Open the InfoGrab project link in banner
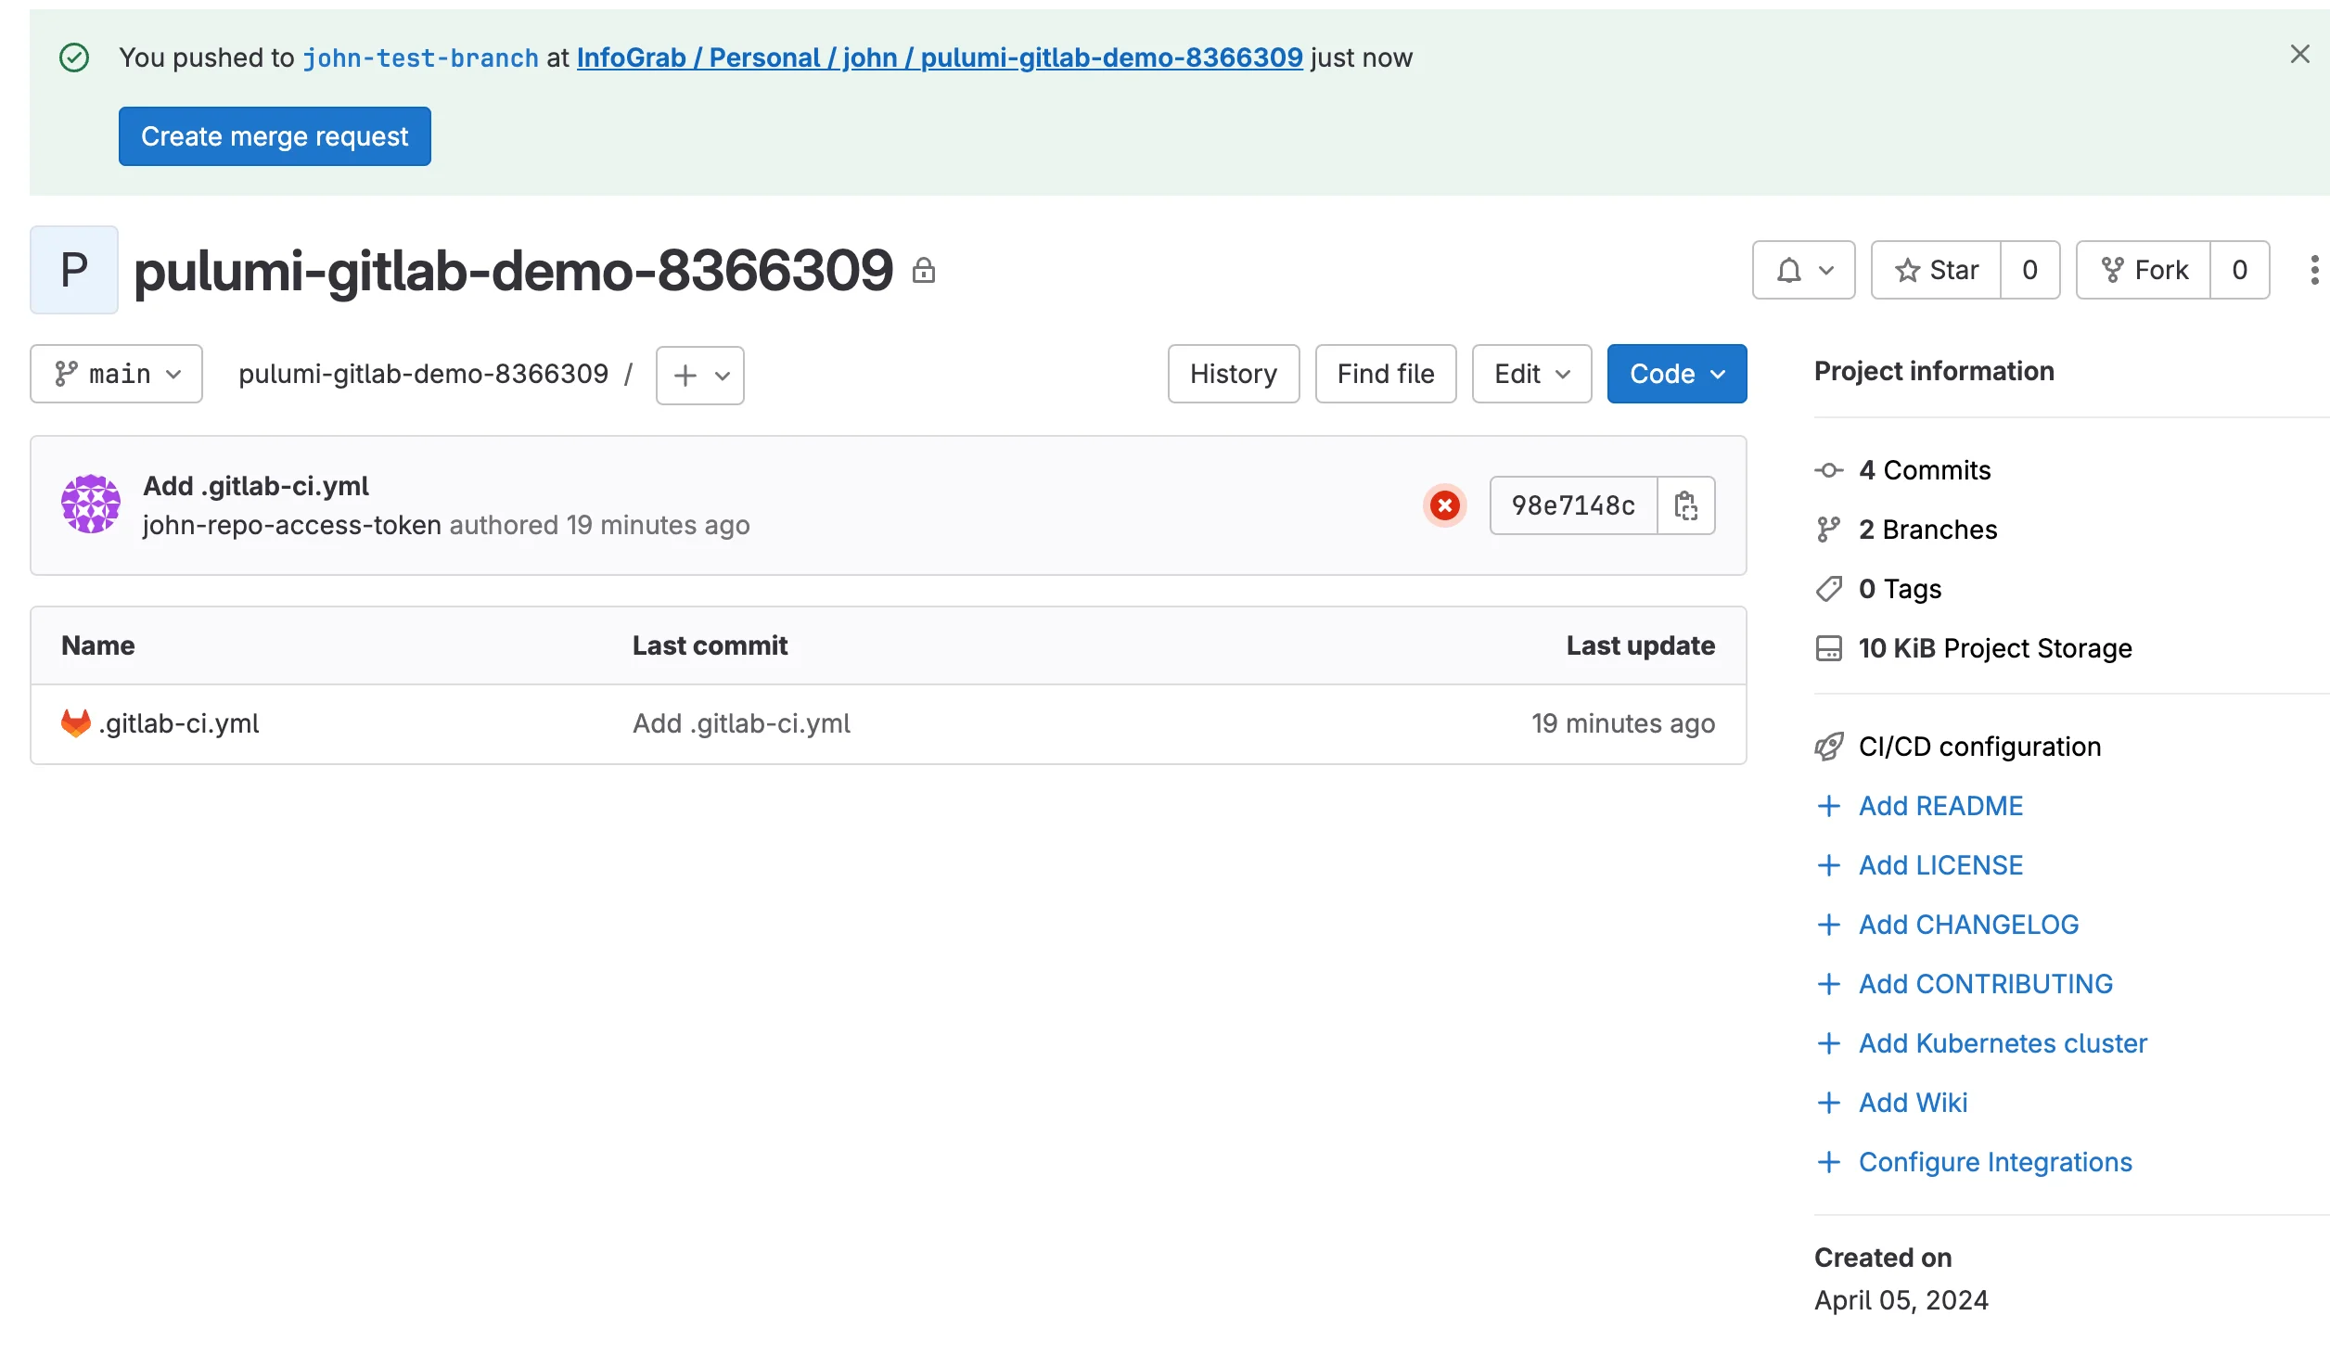Viewport: 2330px width, 1367px height. click(939, 57)
